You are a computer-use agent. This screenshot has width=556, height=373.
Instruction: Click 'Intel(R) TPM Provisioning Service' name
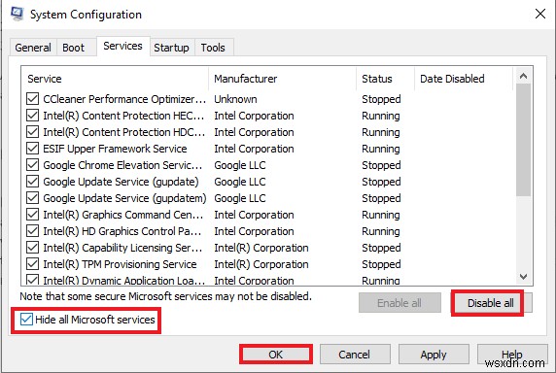click(120, 264)
